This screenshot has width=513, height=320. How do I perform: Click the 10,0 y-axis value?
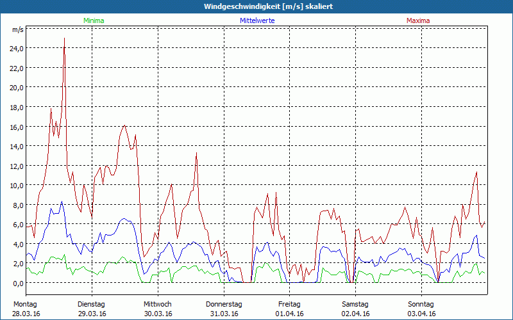pos(17,185)
